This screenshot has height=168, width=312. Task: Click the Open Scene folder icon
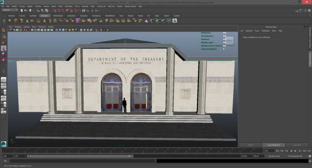click(26, 11)
